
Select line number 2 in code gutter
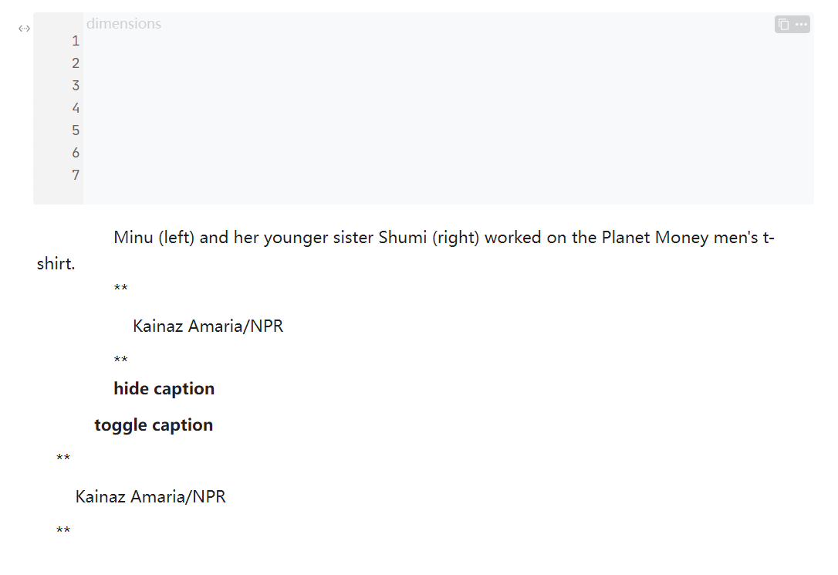pyautogui.click(x=76, y=63)
